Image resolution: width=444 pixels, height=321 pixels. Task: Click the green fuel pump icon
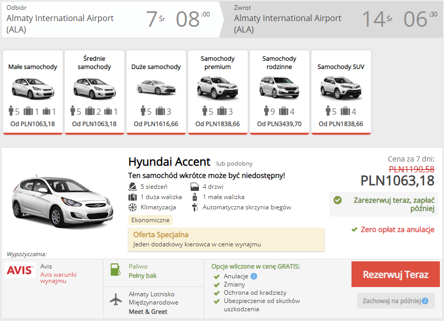pos(115,270)
